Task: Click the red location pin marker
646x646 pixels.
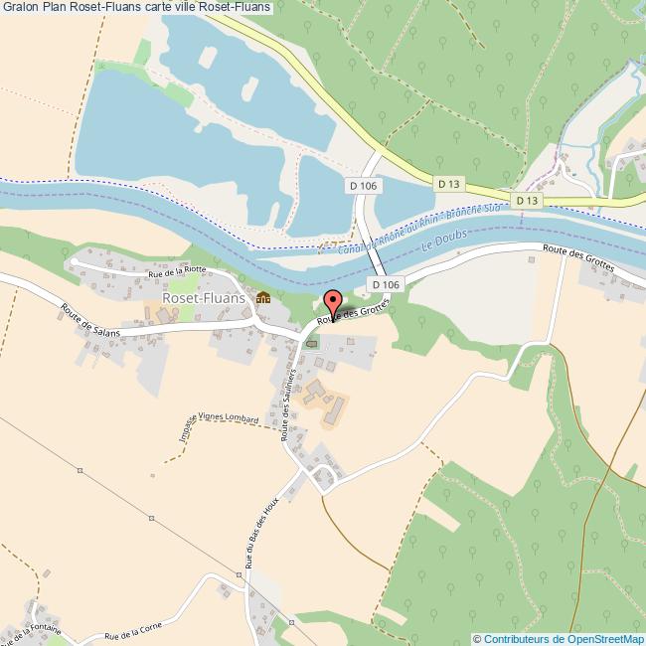Action: tap(333, 306)
